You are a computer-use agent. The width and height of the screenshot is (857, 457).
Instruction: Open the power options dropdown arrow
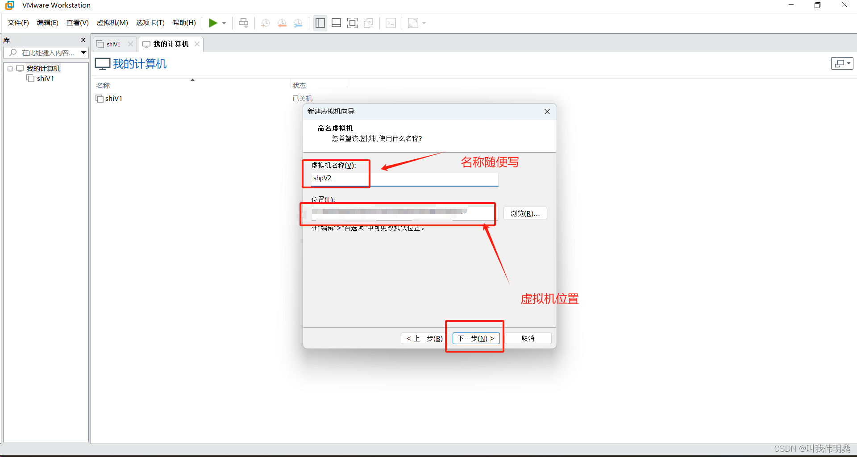(224, 23)
